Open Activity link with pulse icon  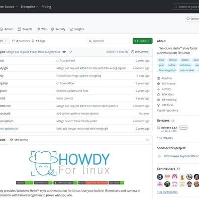click(164, 89)
